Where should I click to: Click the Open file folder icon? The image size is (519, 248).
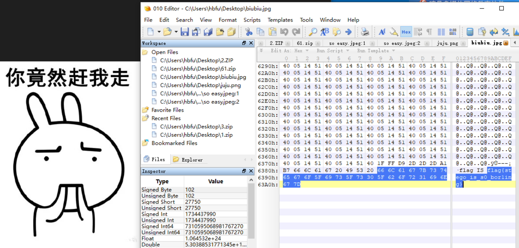[x=168, y=32]
